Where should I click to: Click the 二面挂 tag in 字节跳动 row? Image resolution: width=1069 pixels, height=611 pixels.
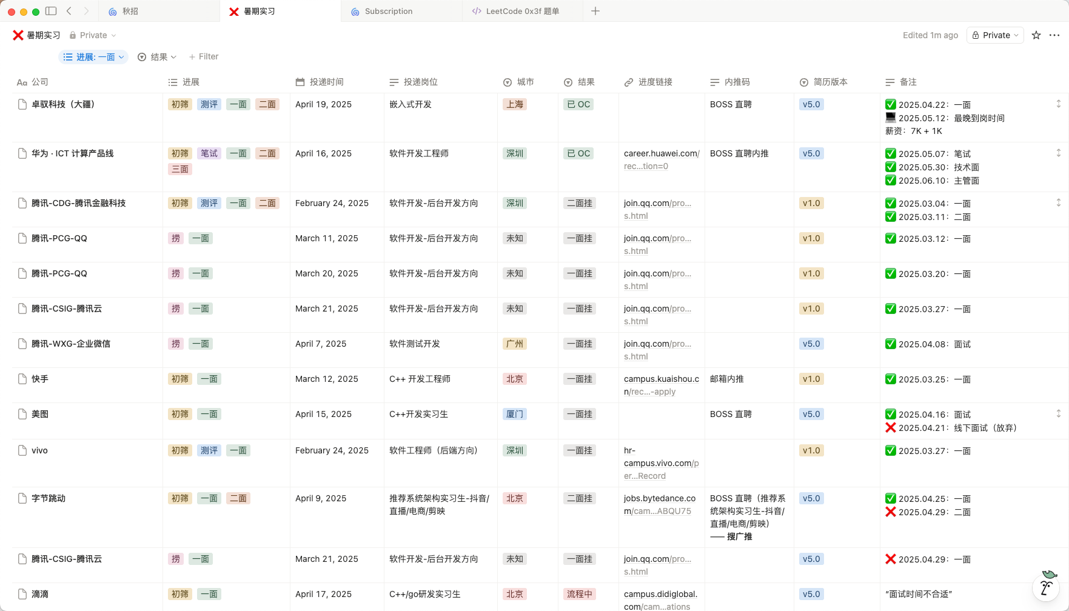tap(579, 498)
